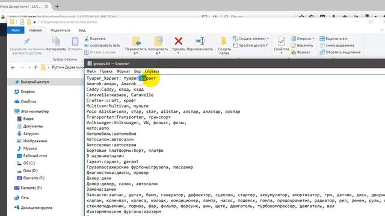Screen dimensions: 385x216
Task: Click the Замена:замен line
Action: (x=102, y=190)
